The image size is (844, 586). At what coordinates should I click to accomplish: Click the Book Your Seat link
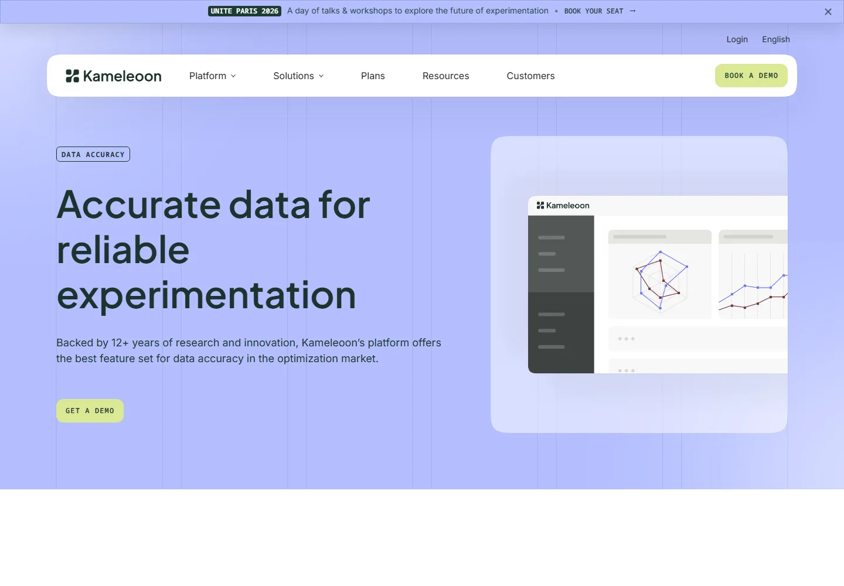coord(594,11)
